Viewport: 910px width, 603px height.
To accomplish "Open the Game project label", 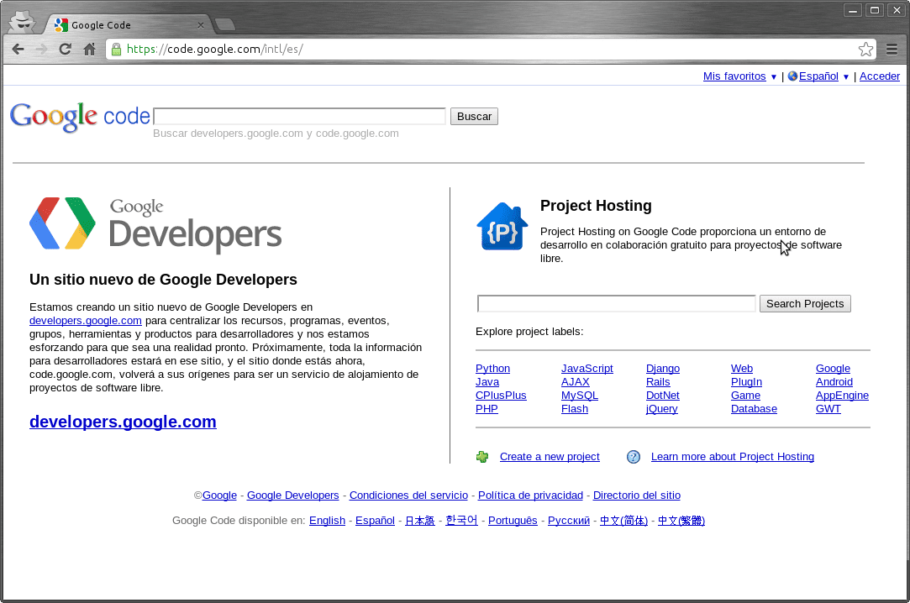I will 745,396.
